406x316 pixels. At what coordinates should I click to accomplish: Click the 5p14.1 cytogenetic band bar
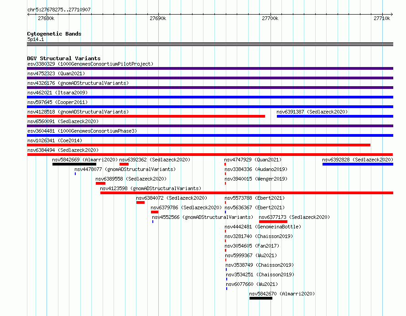pos(210,45)
